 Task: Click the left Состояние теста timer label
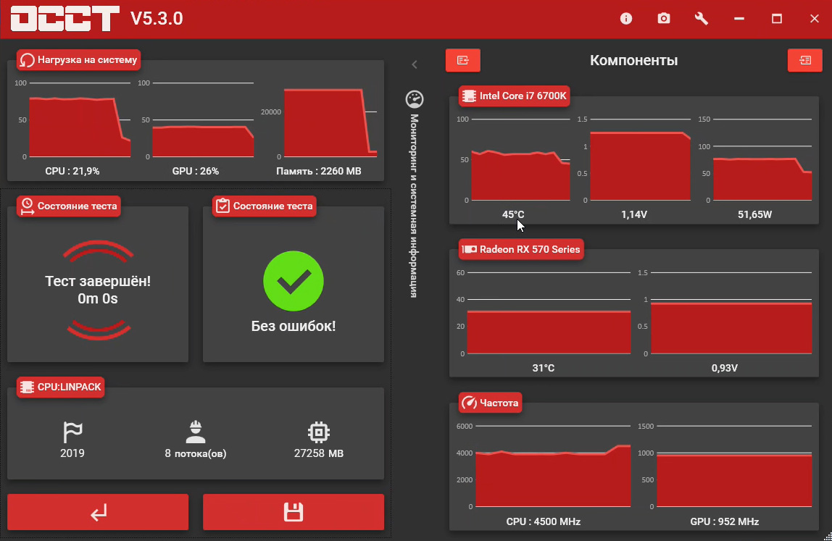68,206
